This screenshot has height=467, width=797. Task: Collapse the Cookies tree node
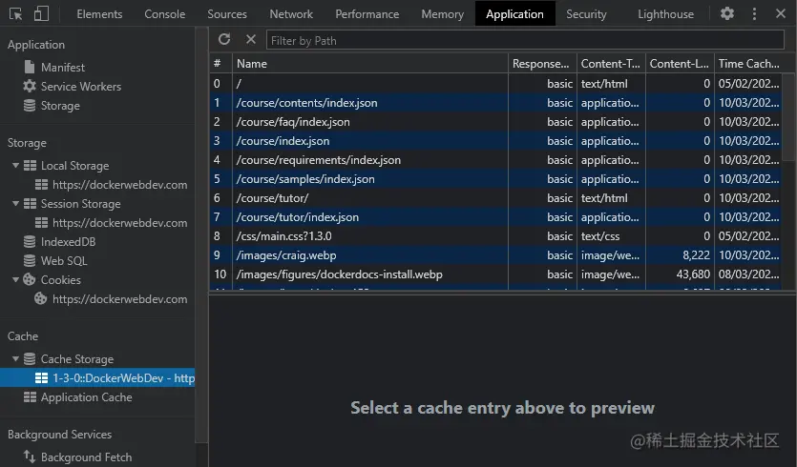point(16,280)
